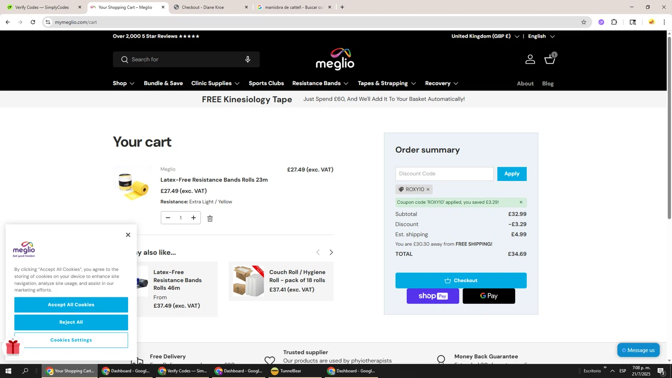
Task: View site information icon in address bar
Action: (48, 22)
